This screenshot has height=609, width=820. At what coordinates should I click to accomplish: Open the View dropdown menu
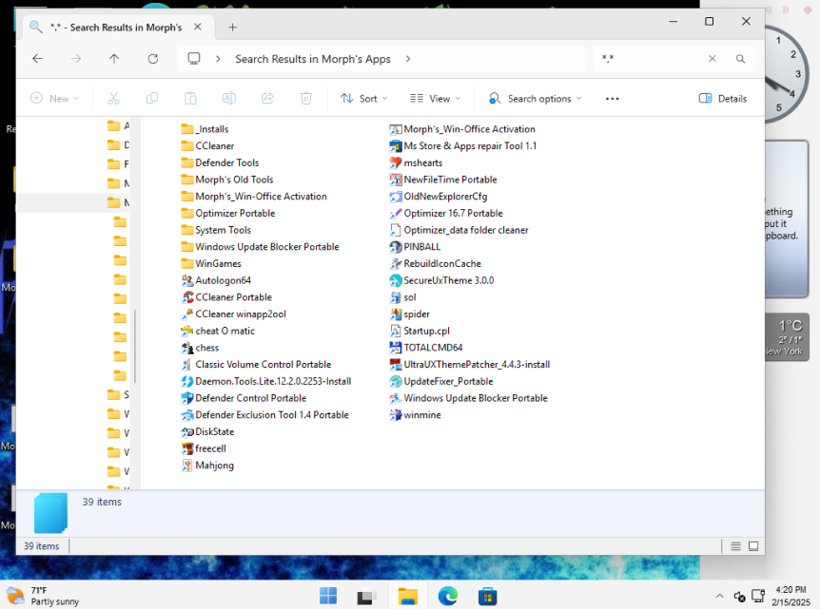click(435, 98)
